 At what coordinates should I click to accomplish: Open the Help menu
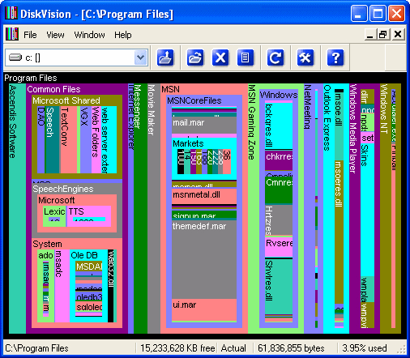point(123,35)
